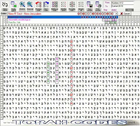Click the Zoom-in magnifier icon
Viewport: 140px width, 126px height.
coord(22,4)
